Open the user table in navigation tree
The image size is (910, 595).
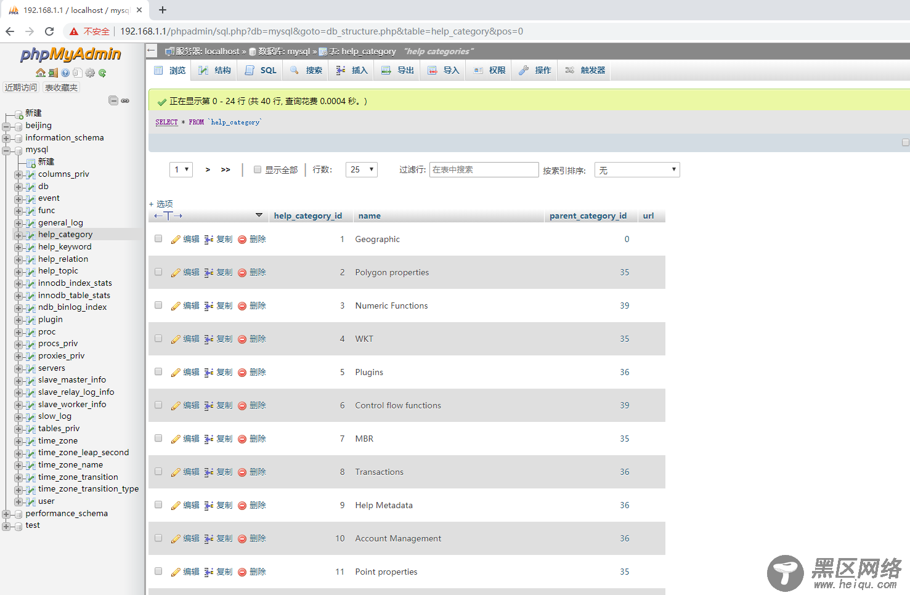46,501
